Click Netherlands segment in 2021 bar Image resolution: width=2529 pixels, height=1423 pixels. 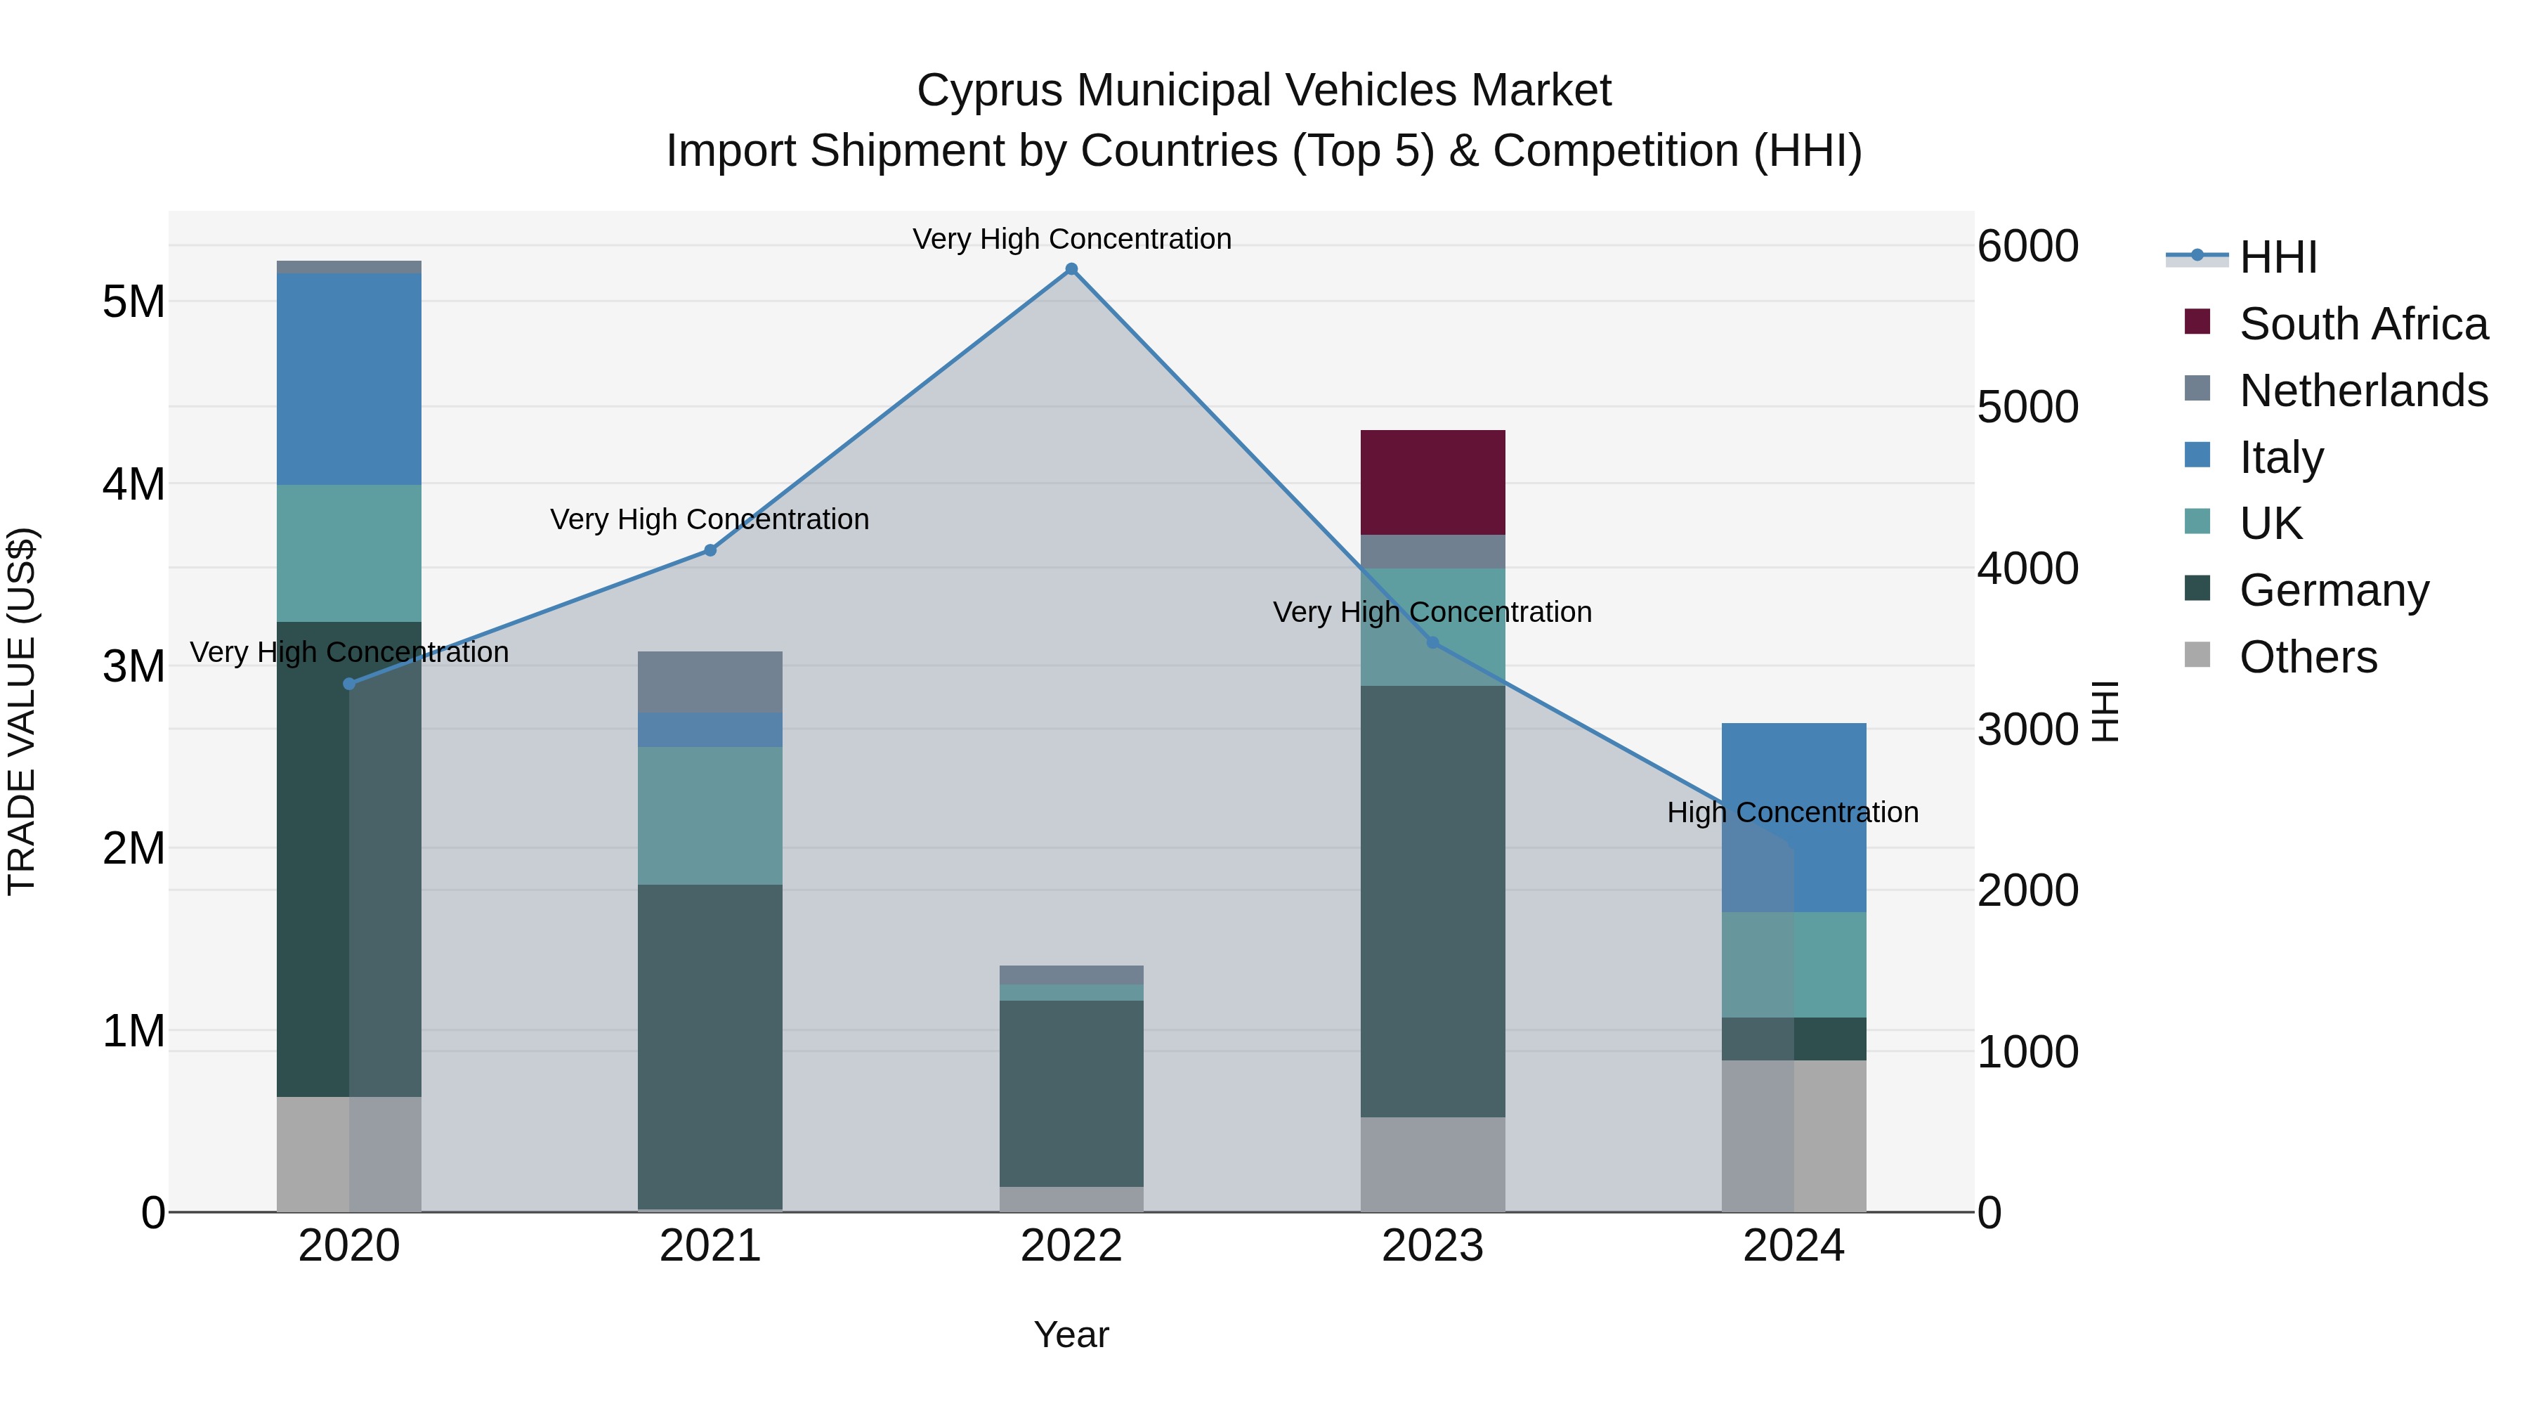pos(710,682)
